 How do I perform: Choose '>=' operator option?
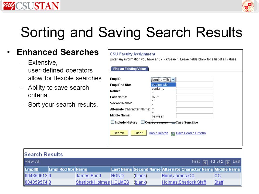point(163,112)
